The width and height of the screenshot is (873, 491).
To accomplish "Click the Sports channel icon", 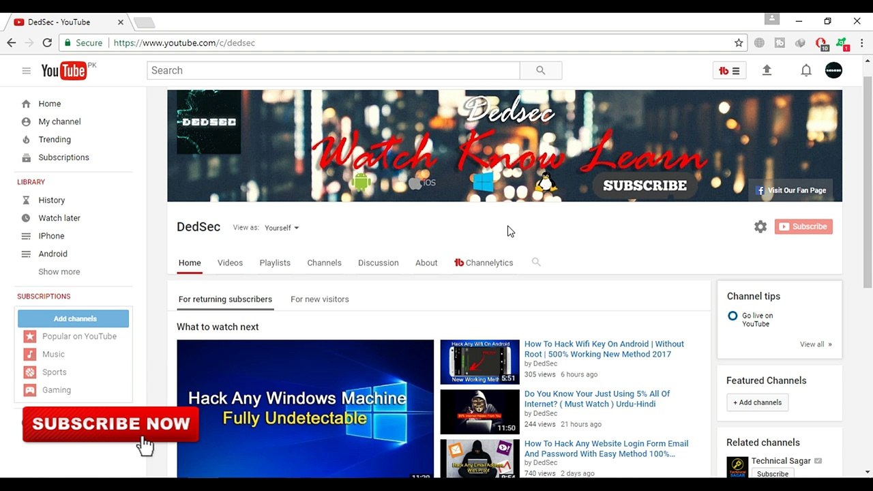I will (30, 372).
